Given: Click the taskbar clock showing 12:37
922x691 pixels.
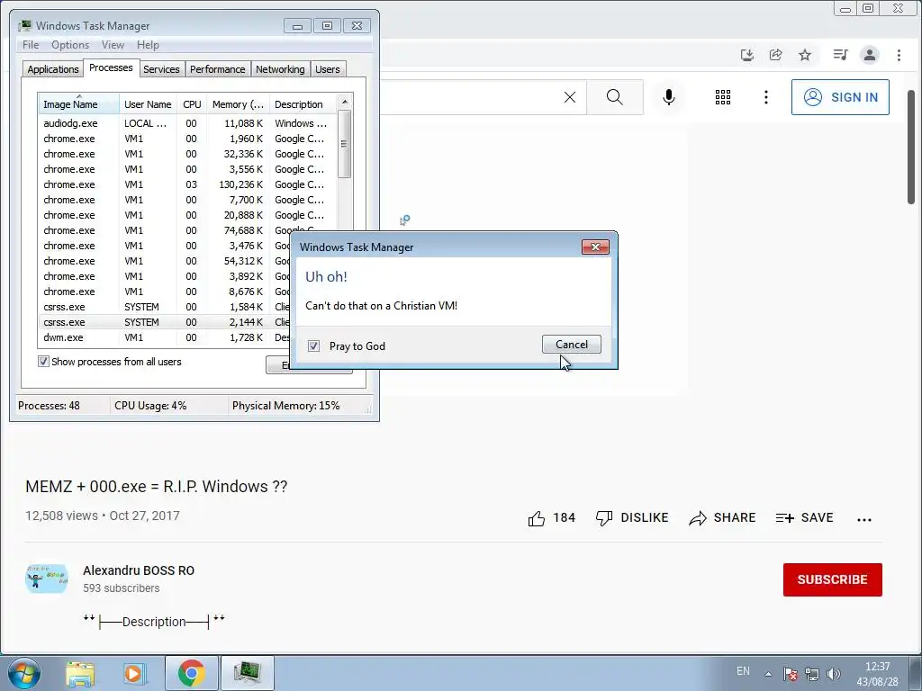Looking at the screenshot, I should [x=877, y=674].
